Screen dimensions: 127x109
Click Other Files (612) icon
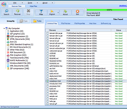point(8,50)
